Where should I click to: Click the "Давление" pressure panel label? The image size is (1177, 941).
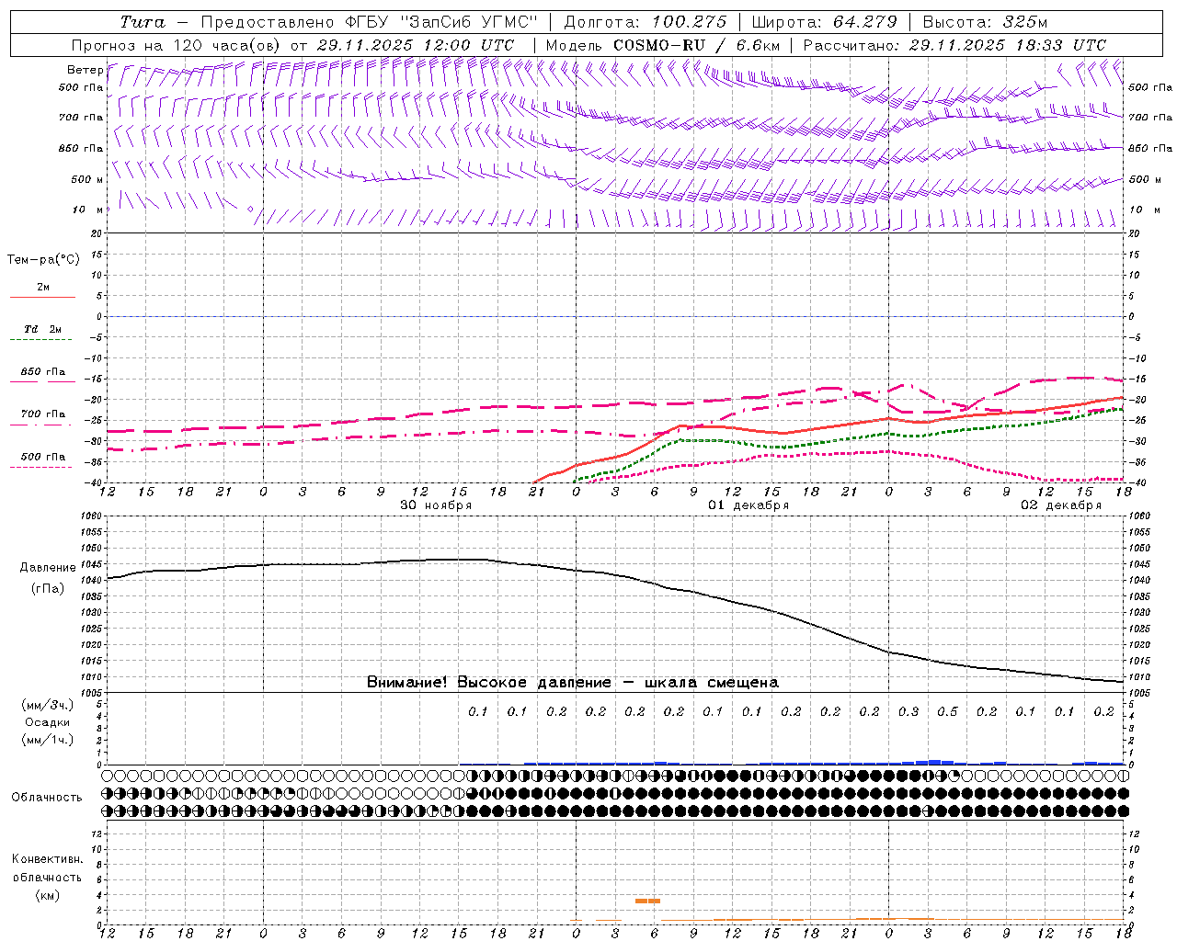[47, 568]
